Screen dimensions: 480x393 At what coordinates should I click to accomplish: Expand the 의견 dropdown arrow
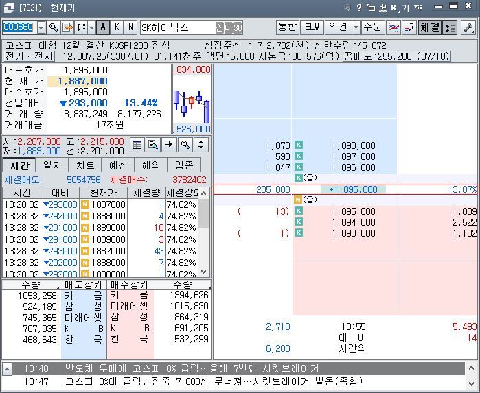point(356,27)
